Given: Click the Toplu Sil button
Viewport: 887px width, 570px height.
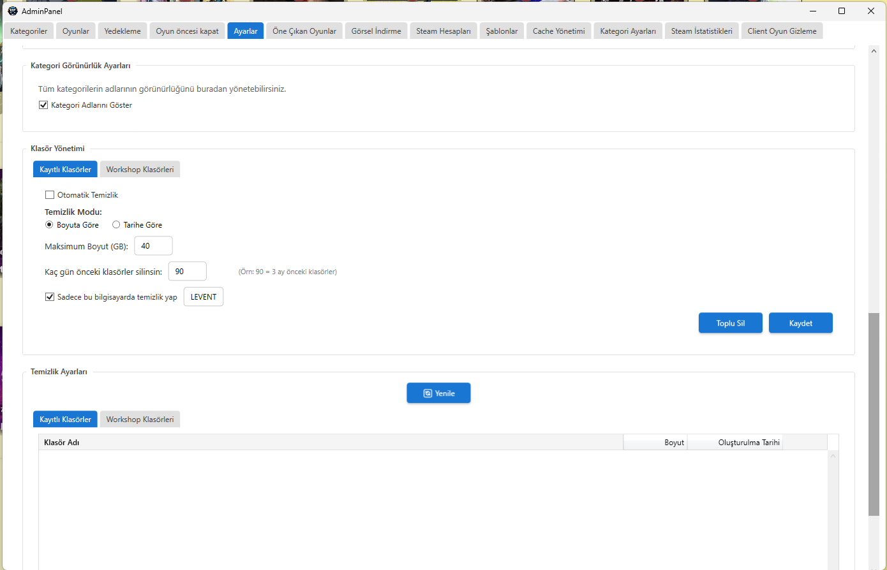Looking at the screenshot, I should (x=731, y=323).
